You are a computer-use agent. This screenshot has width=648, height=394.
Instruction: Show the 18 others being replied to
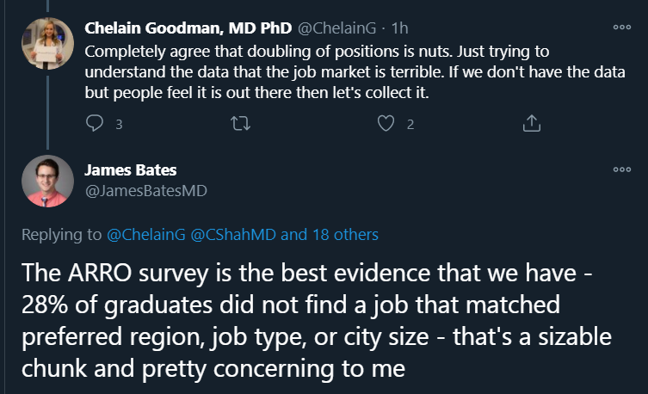pyautogui.click(x=330, y=234)
